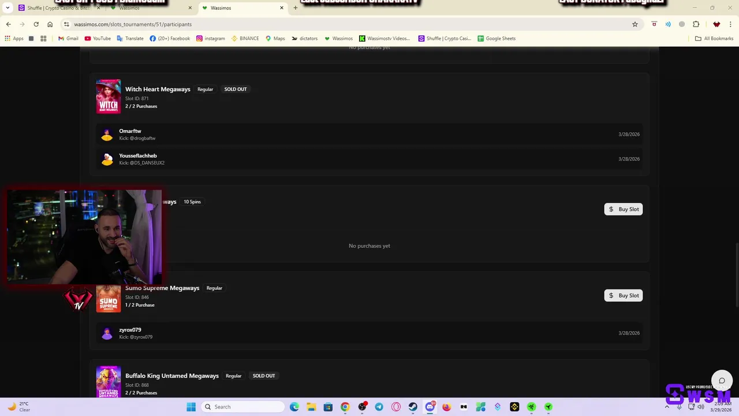Open the weather widget showing 21°C Clear

pyautogui.click(x=18, y=407)
